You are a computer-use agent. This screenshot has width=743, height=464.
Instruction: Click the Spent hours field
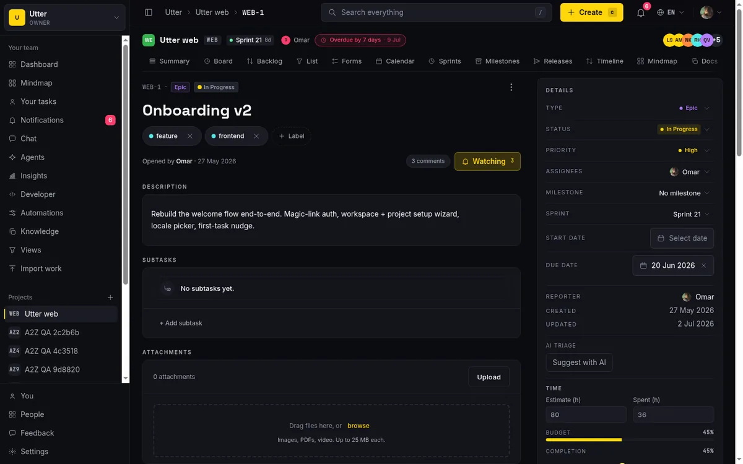(x=673, y=415)
